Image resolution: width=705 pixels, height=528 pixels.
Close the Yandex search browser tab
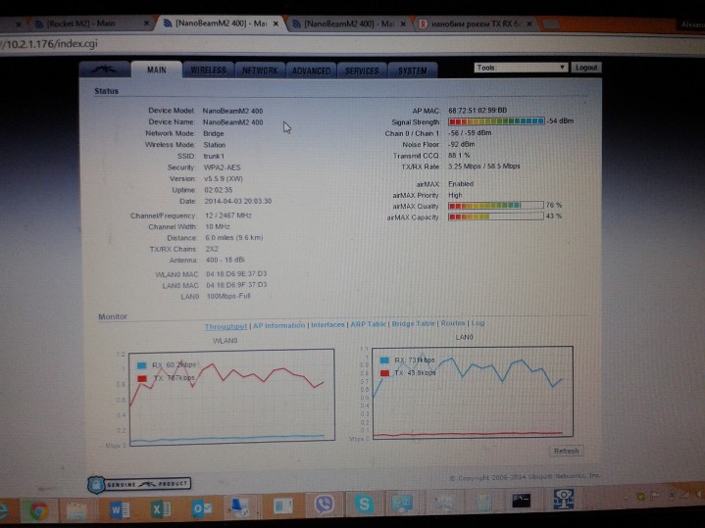[x=529, y=24]
